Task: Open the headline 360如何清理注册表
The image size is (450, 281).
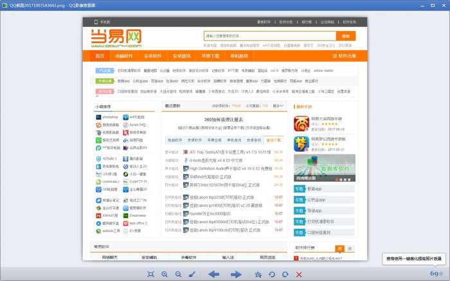Action: pos(224,120)
